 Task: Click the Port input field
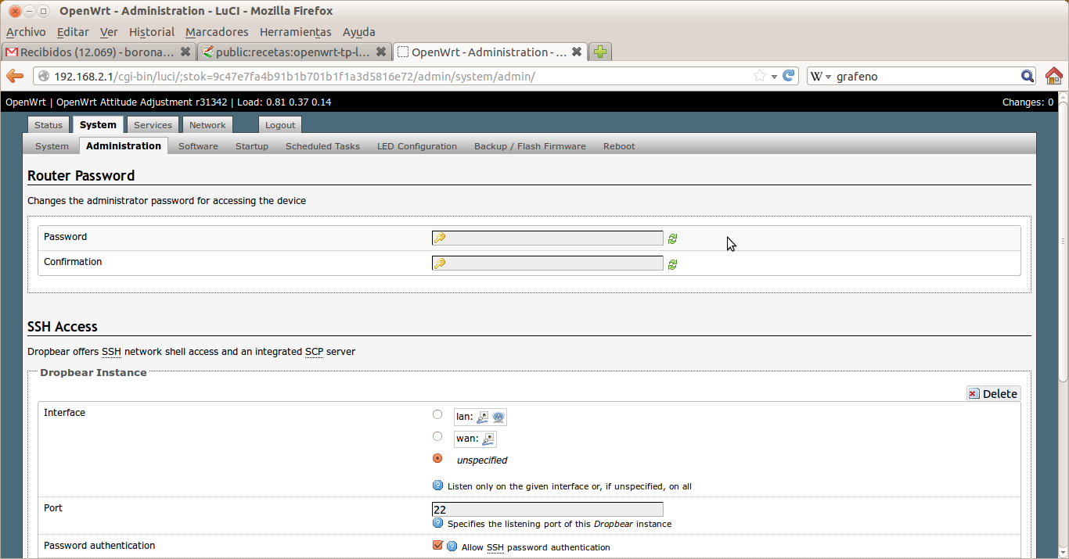coord(547,509)
